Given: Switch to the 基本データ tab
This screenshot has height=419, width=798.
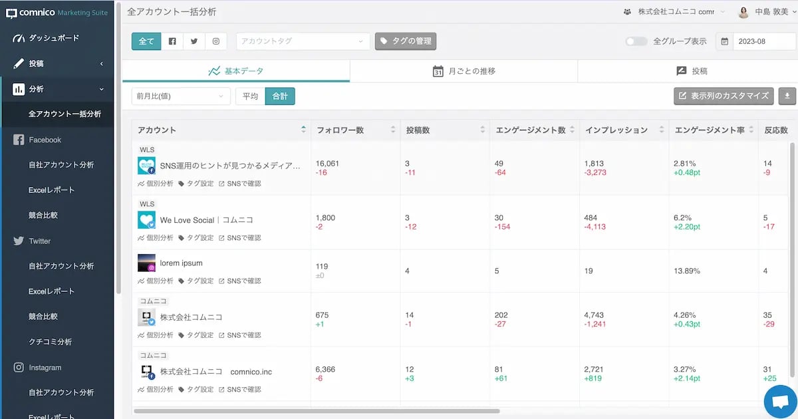Looking at the screenshot, I should click(236, 71).
